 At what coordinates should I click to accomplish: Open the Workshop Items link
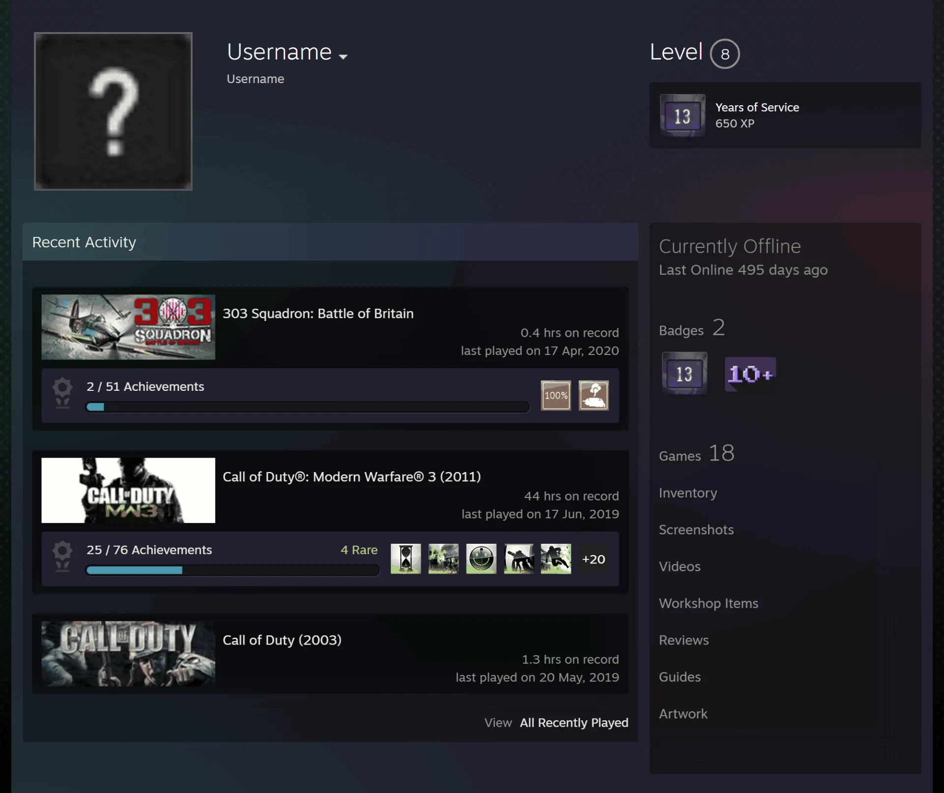(708, 603)
